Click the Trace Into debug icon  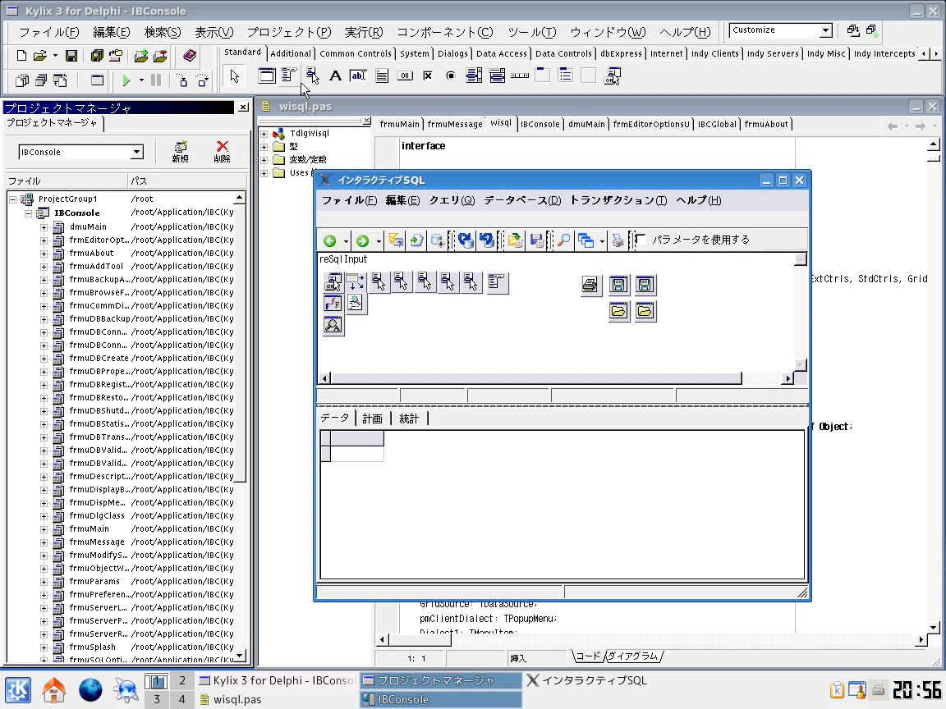tap(182, 80)
